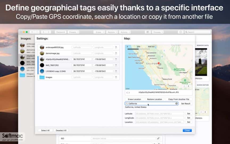Select the L1018043 copy 2.DNG row
Screen dimensions: 230x144
pyautogui.click(x=79, y=71)
